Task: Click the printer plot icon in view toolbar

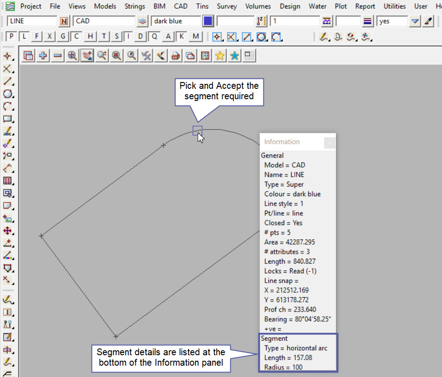Action: pyautogui.click(x=176, y=56)
